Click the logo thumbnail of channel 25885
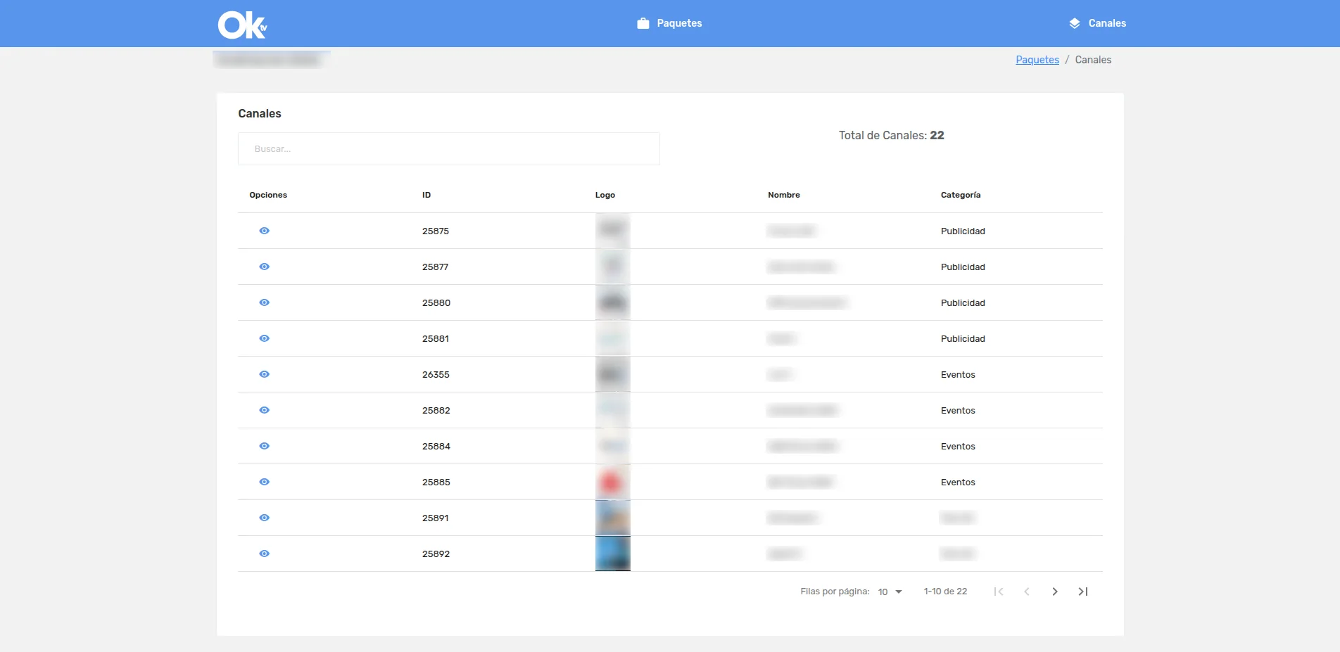The height and width of the screenshot is (652, 1340). pyautogui.click(x=613, y=482)
